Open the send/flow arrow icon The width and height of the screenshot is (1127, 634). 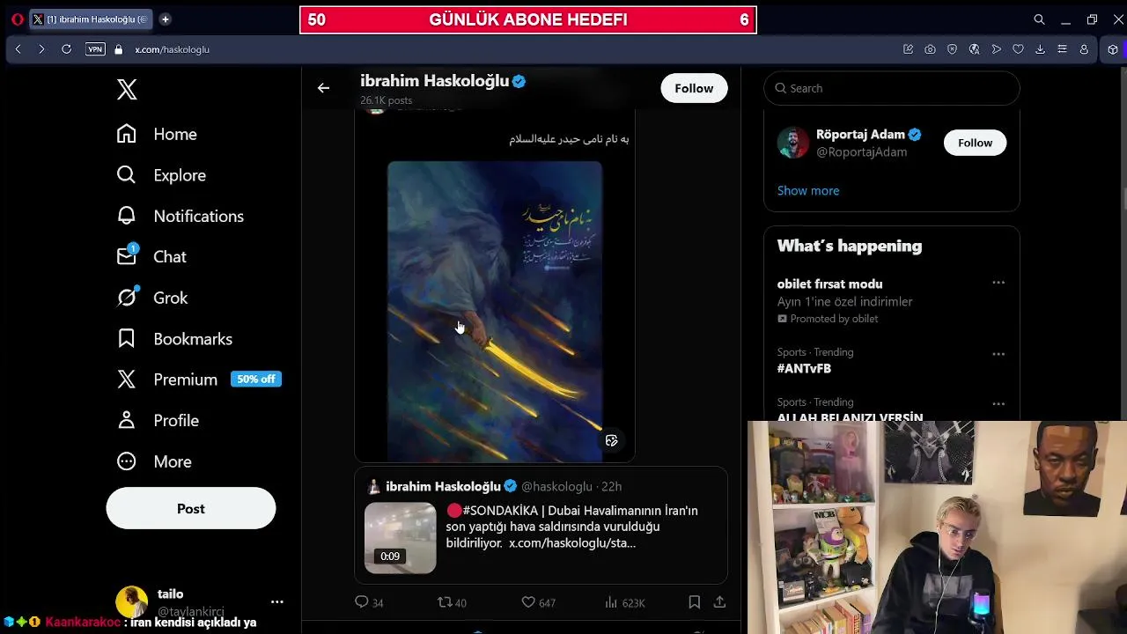pos(996,49)
